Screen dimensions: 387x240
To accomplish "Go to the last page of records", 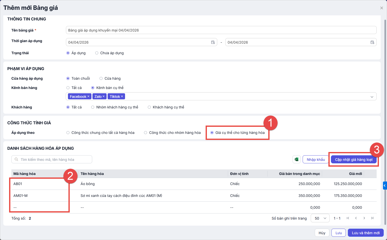I will point(372,218).
